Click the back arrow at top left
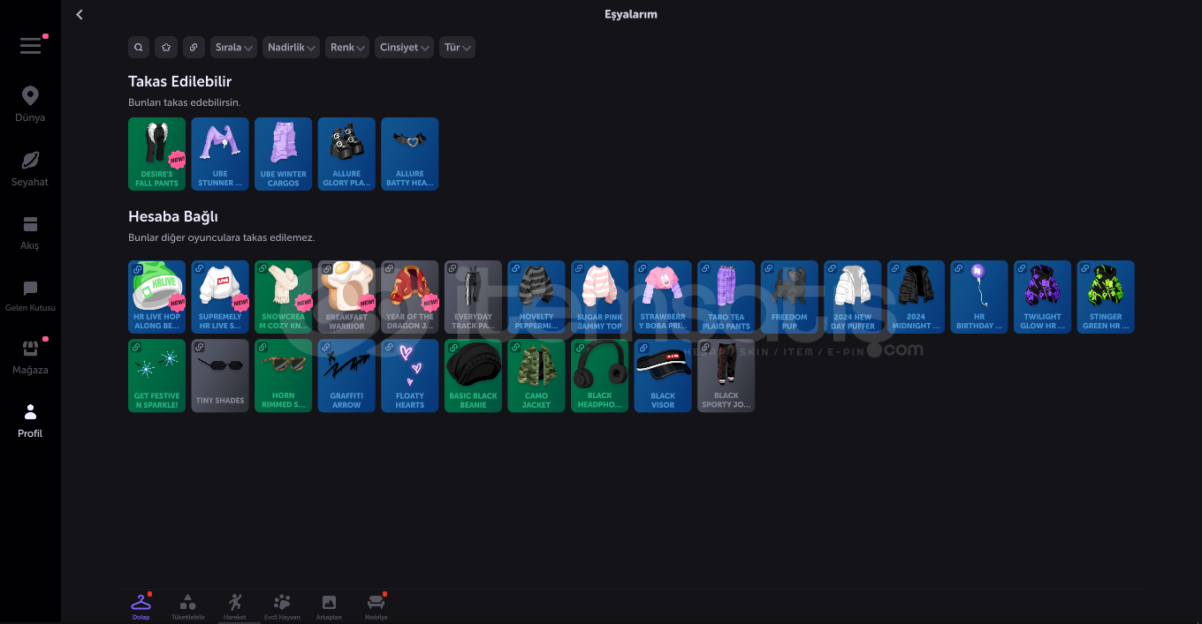This screenshot has height=624, width=1202. tap(80, 15)
